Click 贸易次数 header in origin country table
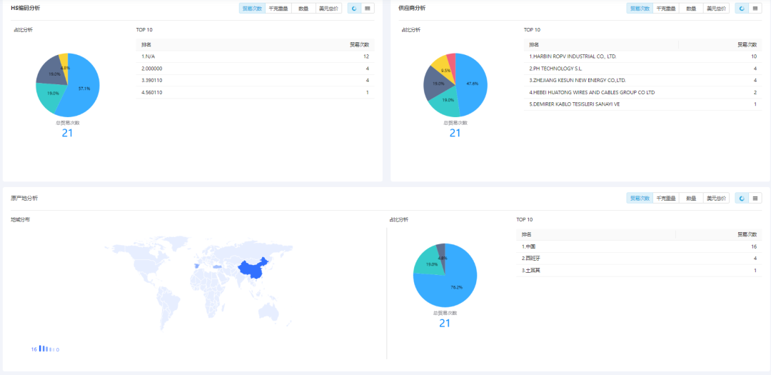The image size is (771, 375). (x=747, y=234)
